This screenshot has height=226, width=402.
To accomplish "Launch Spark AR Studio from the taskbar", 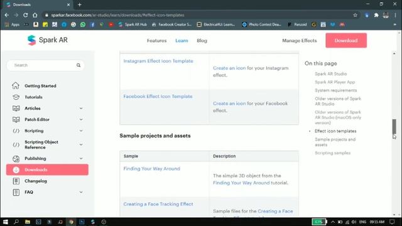I will [x=93, y=222].
